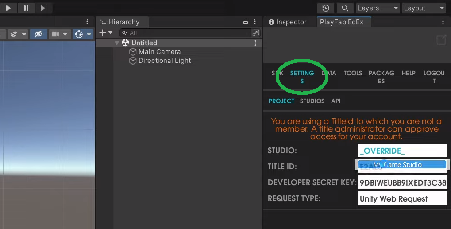Viewport: 451px width, 229px height.
Task: Open the Hierarchy create plus dropdown
Action: pos(106,33)
